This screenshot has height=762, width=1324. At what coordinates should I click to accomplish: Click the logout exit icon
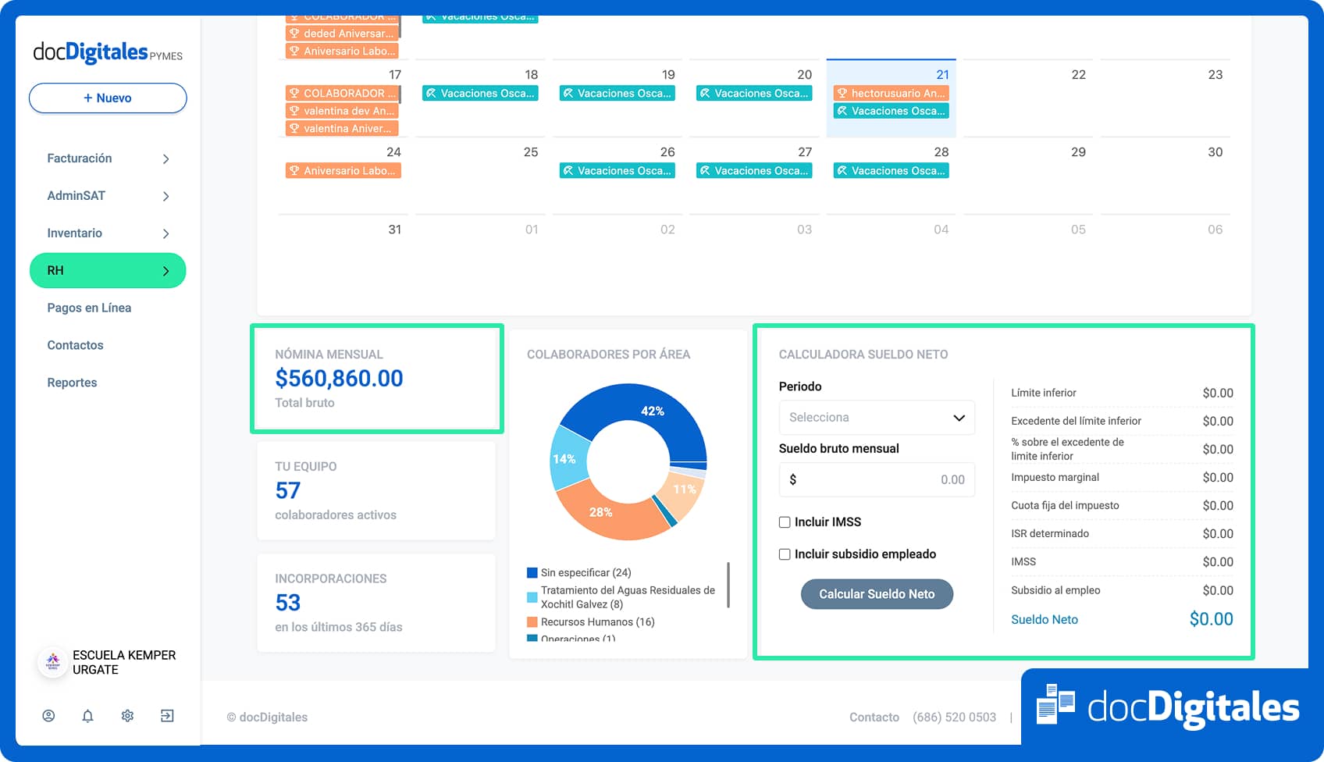167,715
